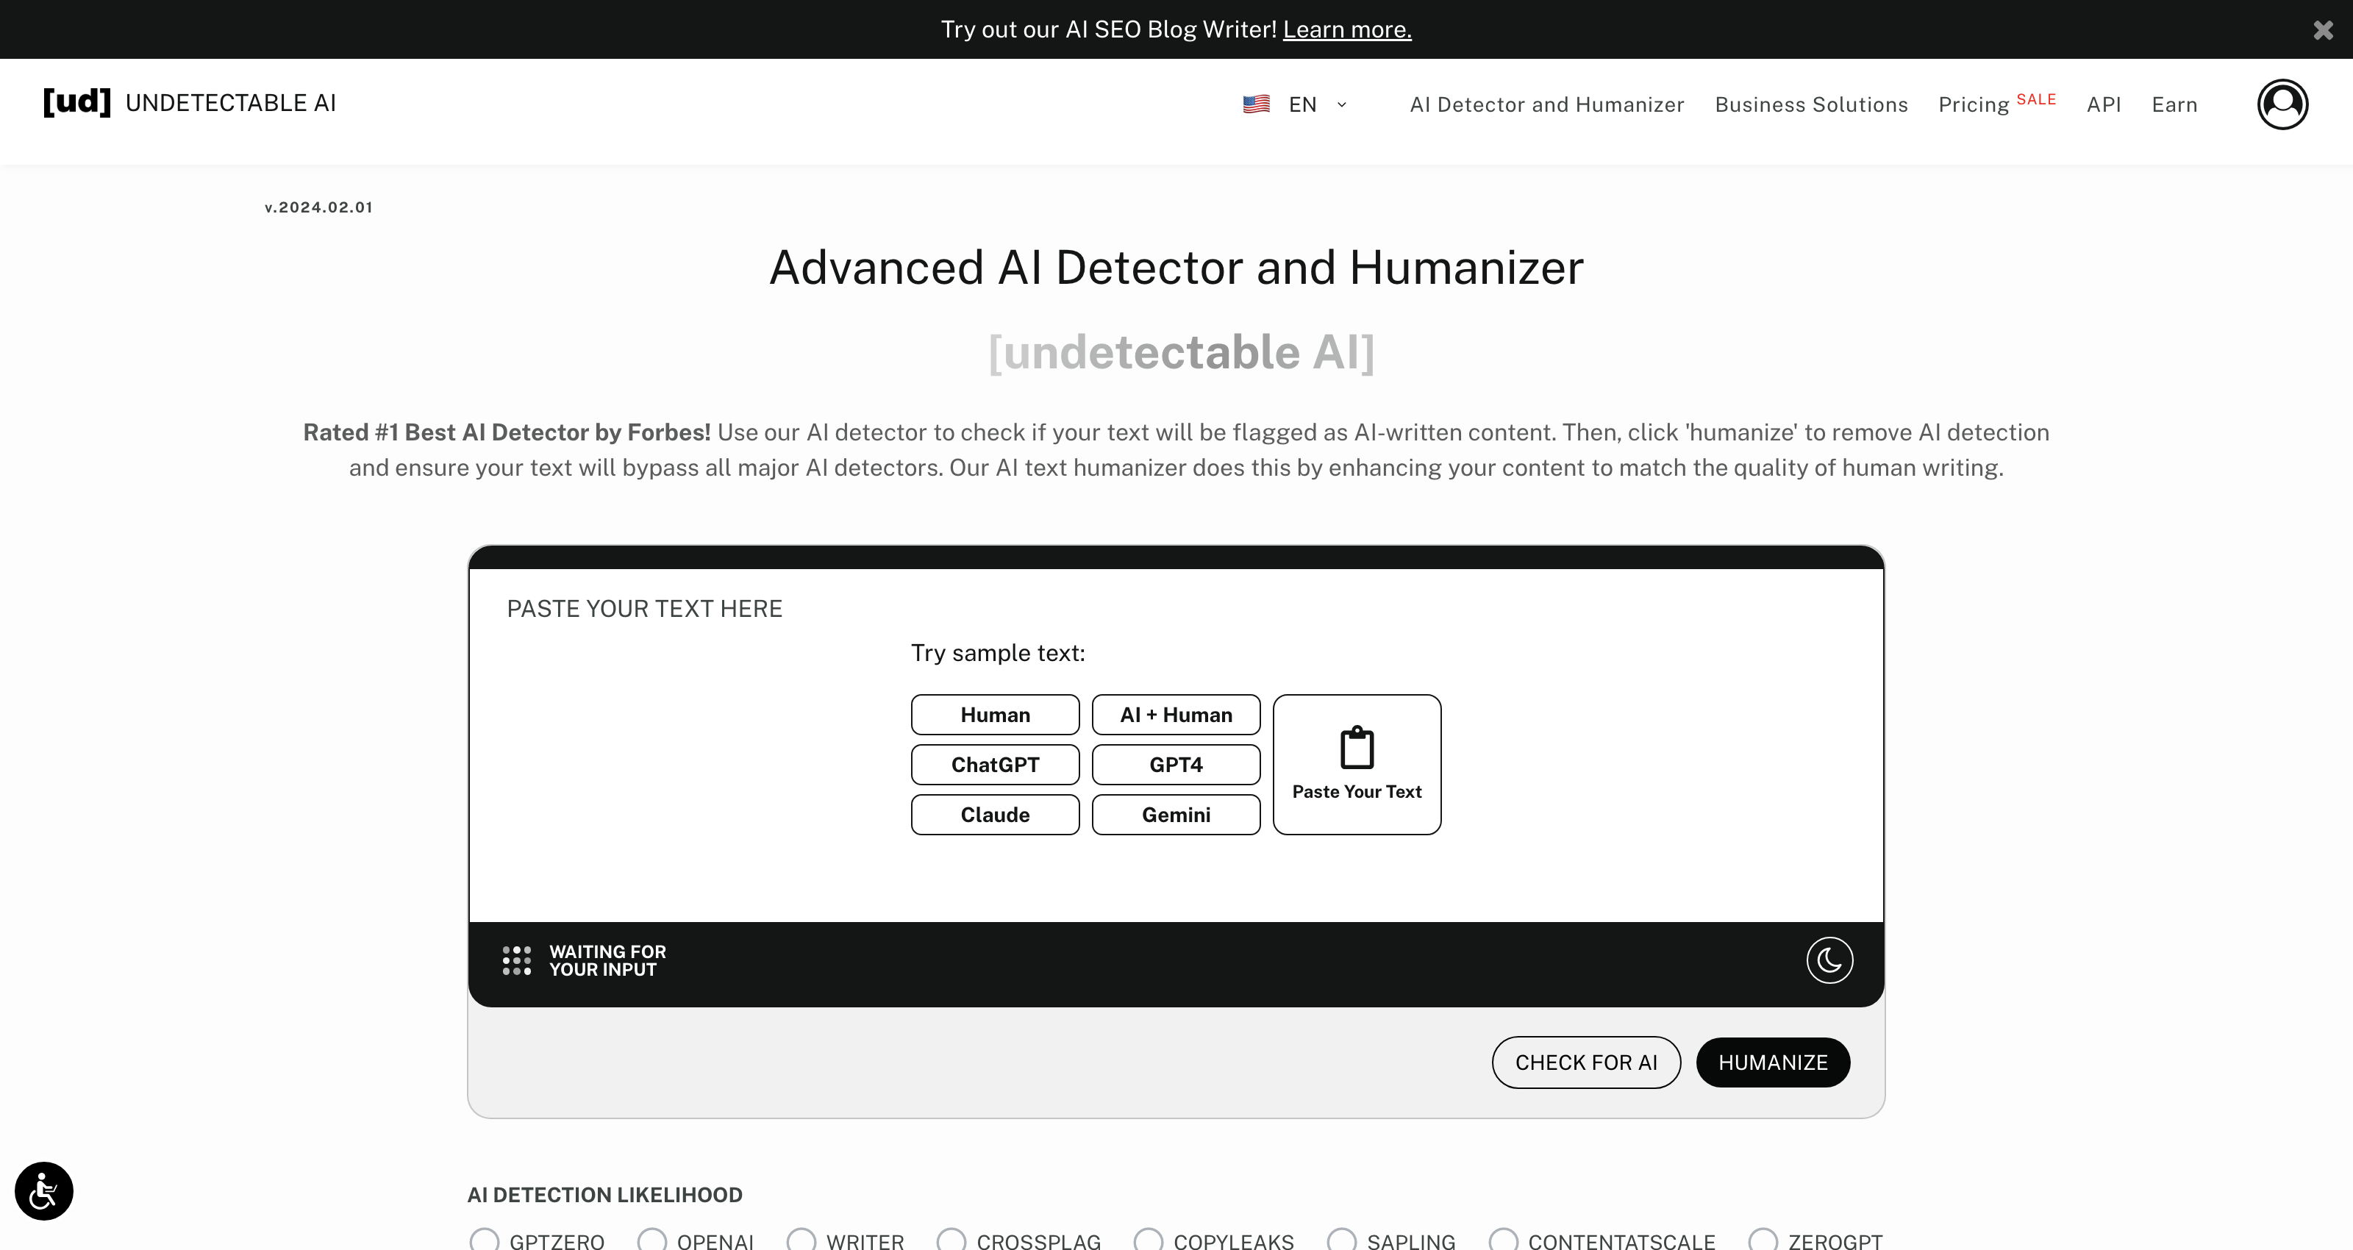Load the AI + Human sample text
The image size is (2353, 1250).
pos(1176,715)
